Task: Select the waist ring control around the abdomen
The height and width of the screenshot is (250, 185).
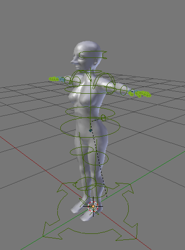Action: (90, 112)
